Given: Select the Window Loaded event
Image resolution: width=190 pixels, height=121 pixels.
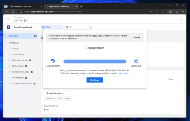Looking at the screenshot, I should pyautogui.click(x=20, y=60).
